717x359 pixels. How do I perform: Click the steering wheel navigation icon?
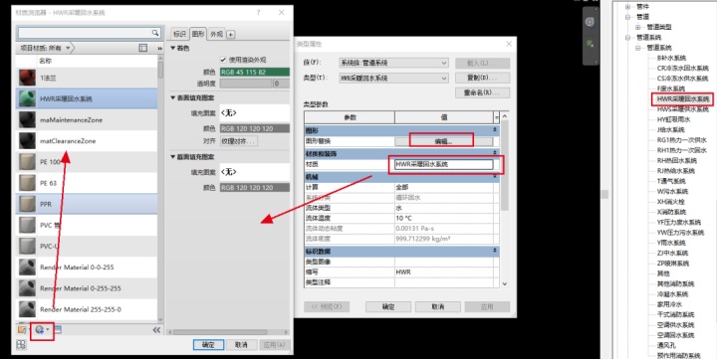point(590,22)
